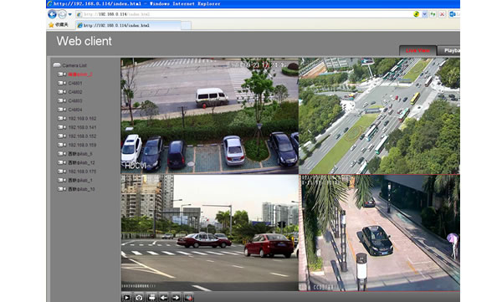Select the parking lot camera feed

pyautogui.click(x=209, y=116)
